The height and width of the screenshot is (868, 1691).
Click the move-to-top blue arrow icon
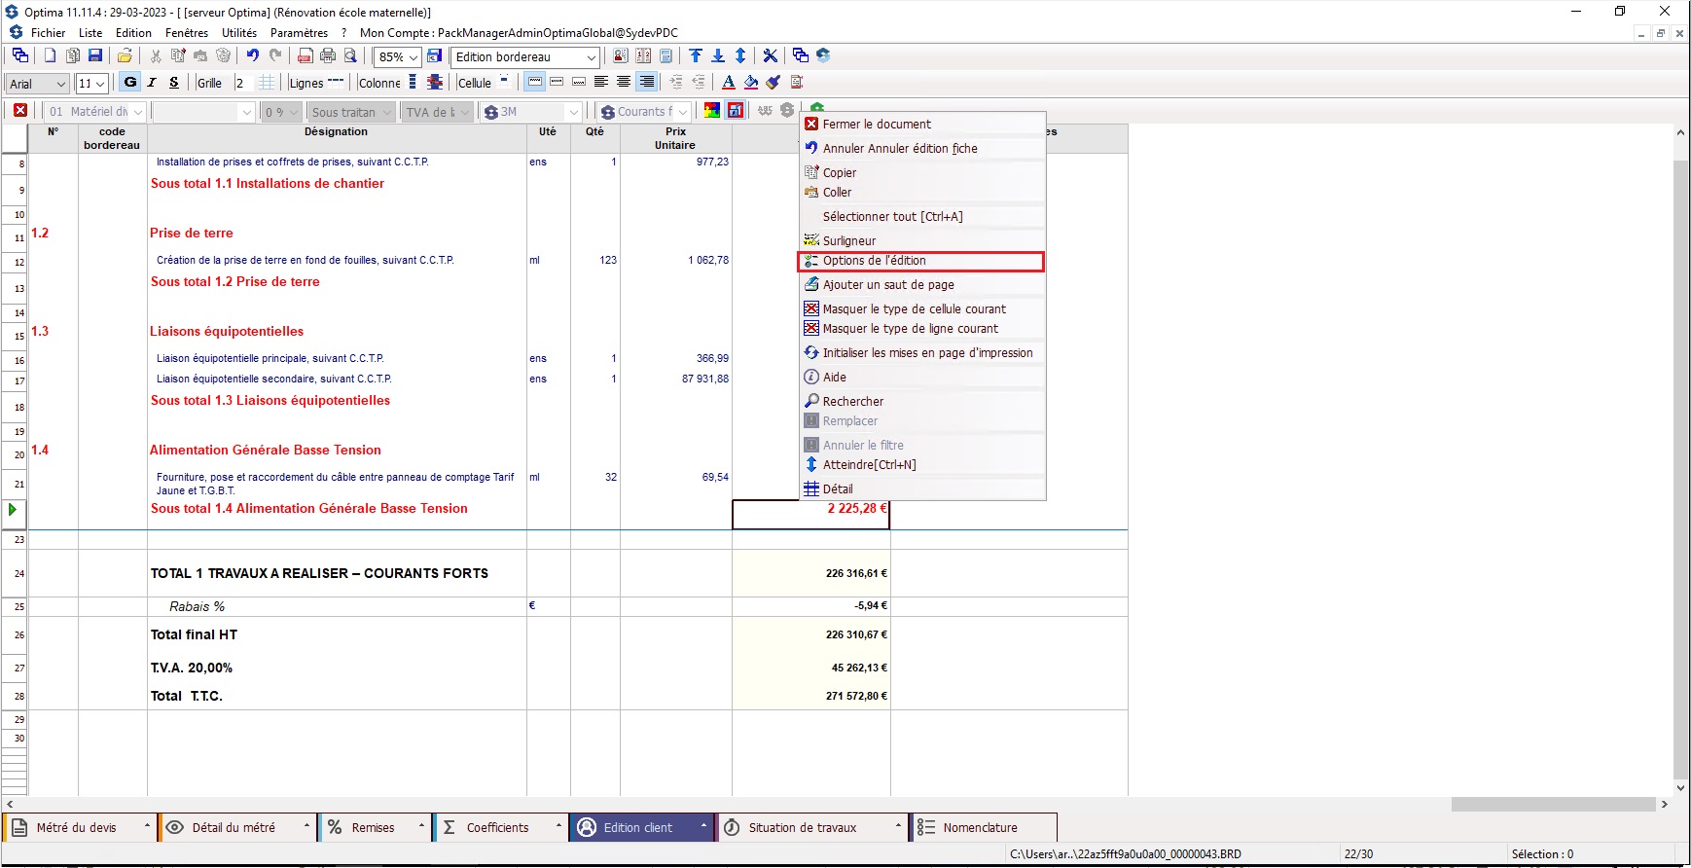click(696, 55)
